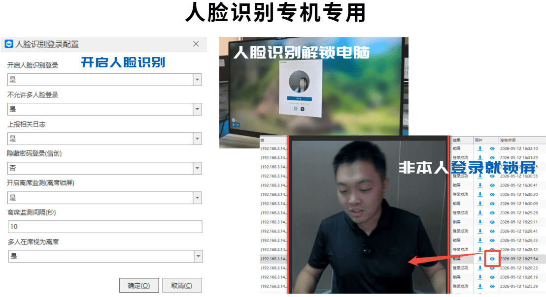This screenshot has height=297, width=546.
Task: View photo of the 16:30:41 record
Action: click(492, 185)
